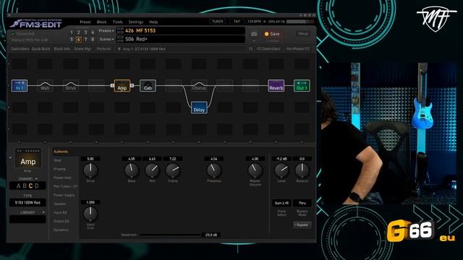Select scene 5
Viewport: 463px width, 260px height.
click(x=72, y=39)
